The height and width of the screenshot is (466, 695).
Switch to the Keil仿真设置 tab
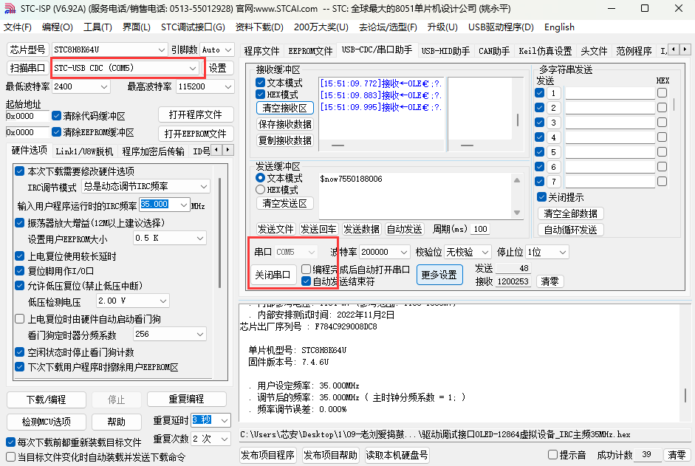click(x=545, y=51)
